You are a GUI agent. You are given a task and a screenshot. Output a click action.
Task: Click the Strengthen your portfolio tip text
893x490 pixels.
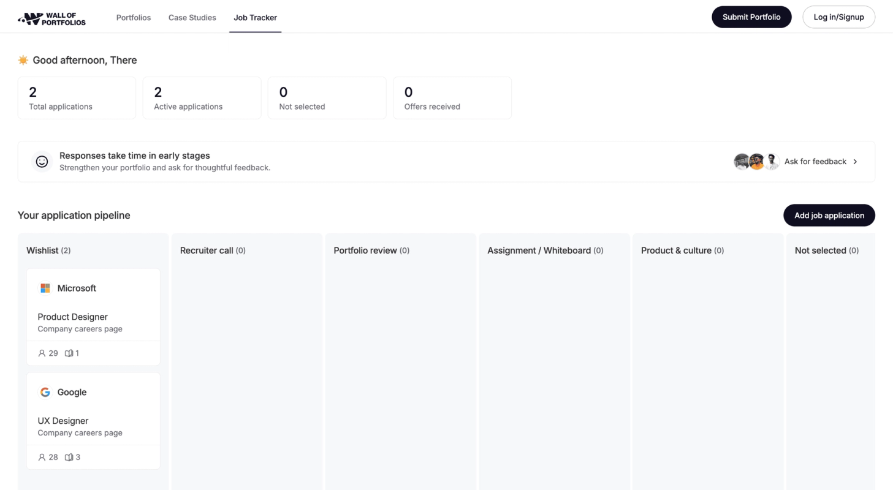tap(165, 168)
